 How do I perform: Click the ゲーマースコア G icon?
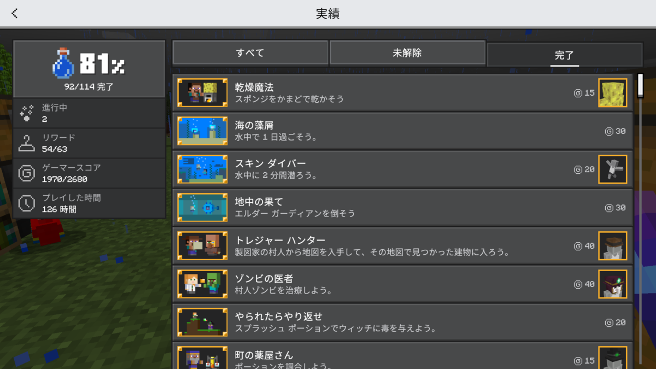point(26,173)
